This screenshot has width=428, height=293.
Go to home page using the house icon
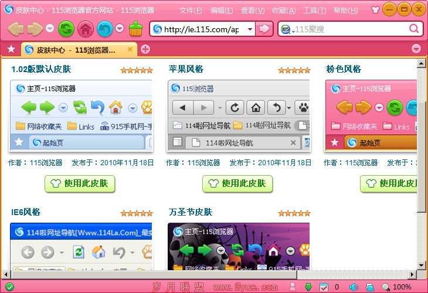pos(86,29)
